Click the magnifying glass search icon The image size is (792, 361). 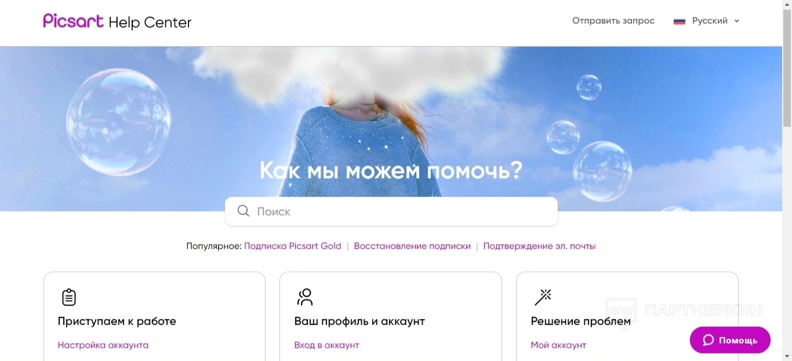tap(244, 211)
